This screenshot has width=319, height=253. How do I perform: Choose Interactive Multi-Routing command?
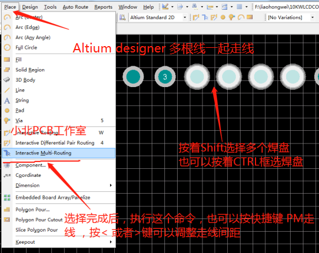pos(59,153)
